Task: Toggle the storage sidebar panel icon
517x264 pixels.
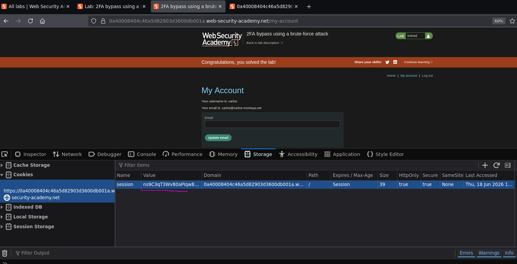Action: tap(508, 165)
